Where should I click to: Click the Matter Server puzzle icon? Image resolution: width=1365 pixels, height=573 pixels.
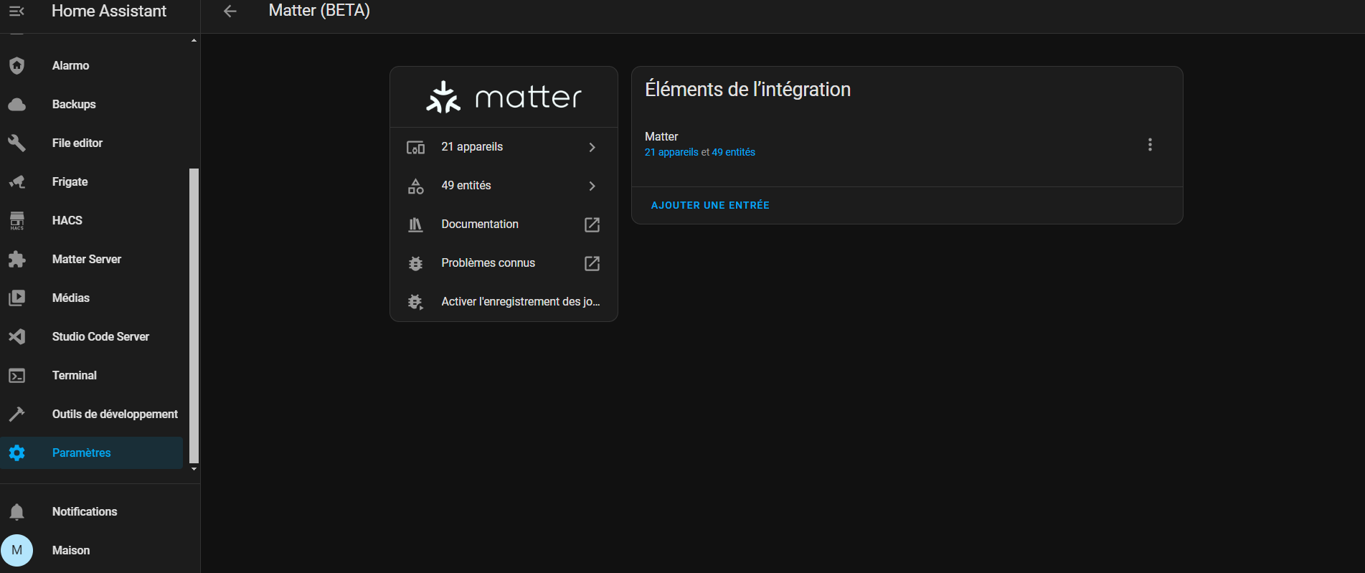16,259
